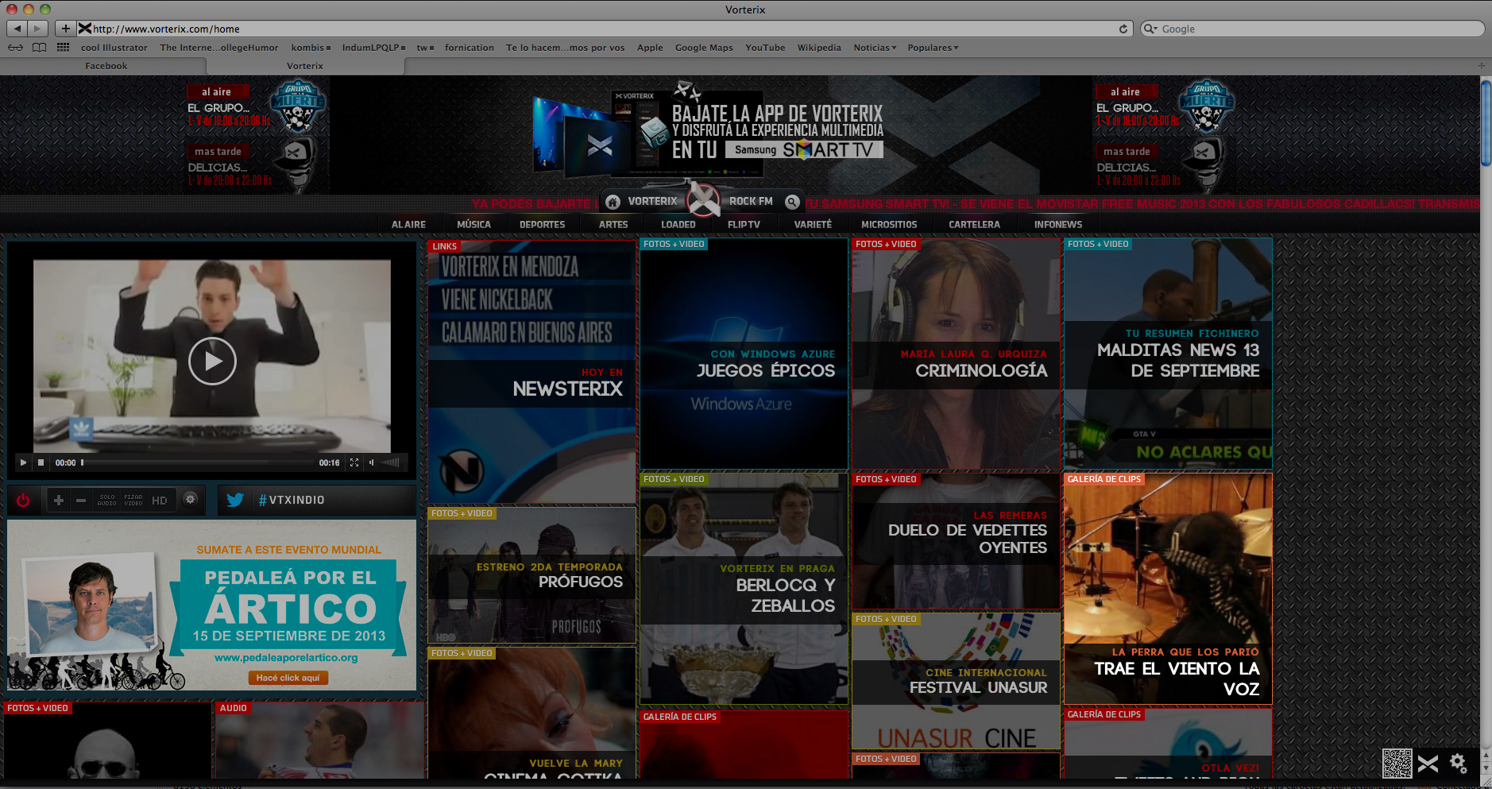Open the NEWSTERIX links tile

click(x=531, y=370)
